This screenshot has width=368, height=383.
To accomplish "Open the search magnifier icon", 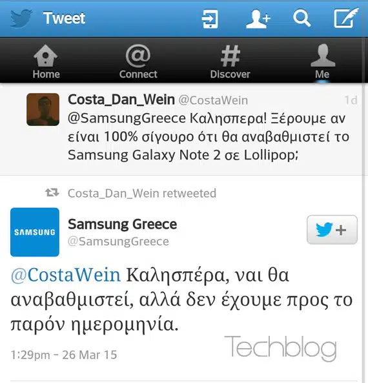I will click(302, 18).
